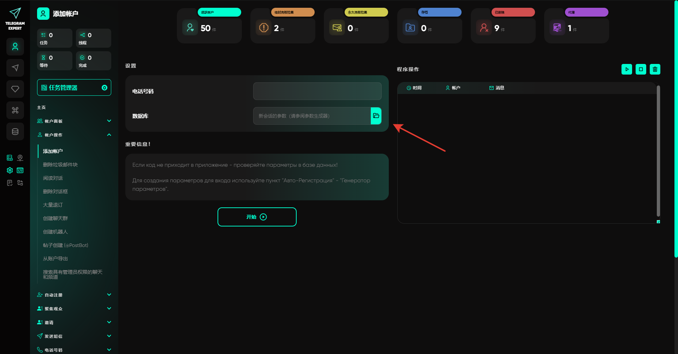
Task: Open 从账户导出 menu item
Action: tap(55, 259)
